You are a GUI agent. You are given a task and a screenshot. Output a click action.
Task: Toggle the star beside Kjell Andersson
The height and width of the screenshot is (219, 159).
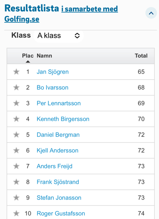16,150
